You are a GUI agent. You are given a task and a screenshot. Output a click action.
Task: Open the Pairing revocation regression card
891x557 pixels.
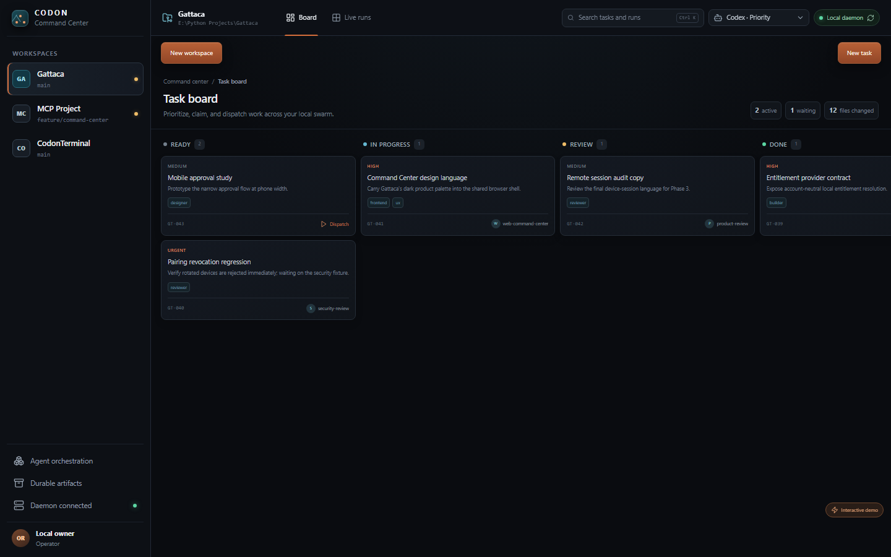pyautogui.click(x=258, y=280)
